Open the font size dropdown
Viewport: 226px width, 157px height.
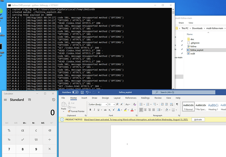(114, 104)
